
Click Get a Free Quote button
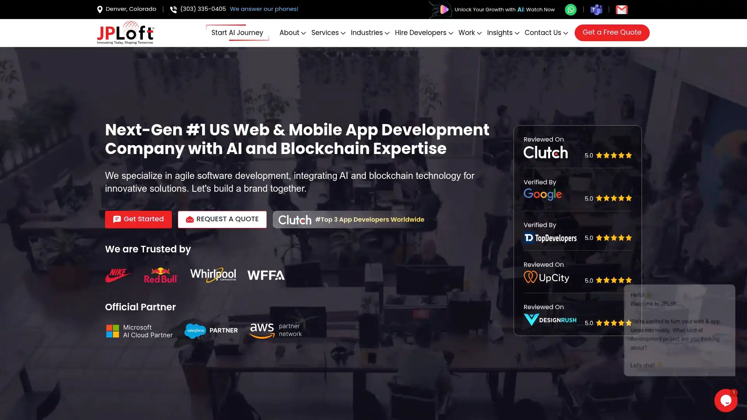pos(612,33)
